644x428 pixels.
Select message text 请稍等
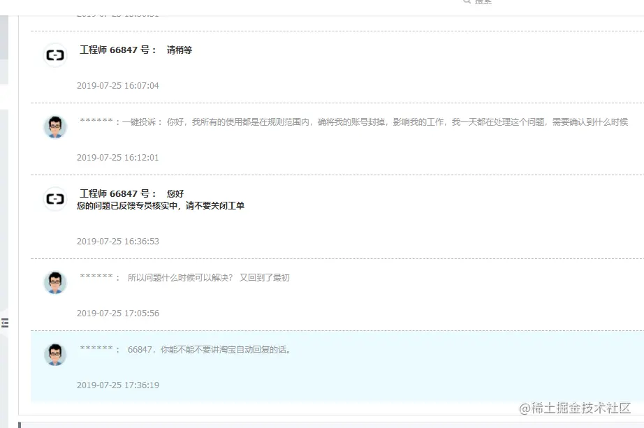click(179, 50)
